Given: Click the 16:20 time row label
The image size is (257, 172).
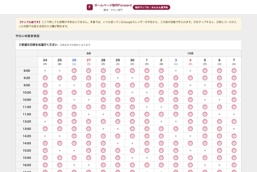Looking at the screenshot, I should (27, 165).
